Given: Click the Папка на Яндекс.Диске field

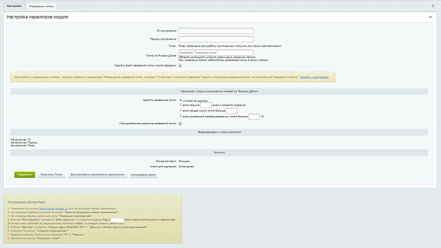Looking at the screenshot, I should [x=216, y=53].
